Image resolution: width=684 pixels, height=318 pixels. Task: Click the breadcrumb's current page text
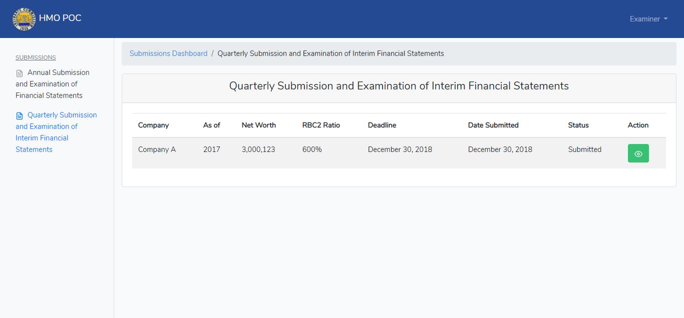[330, 53]
